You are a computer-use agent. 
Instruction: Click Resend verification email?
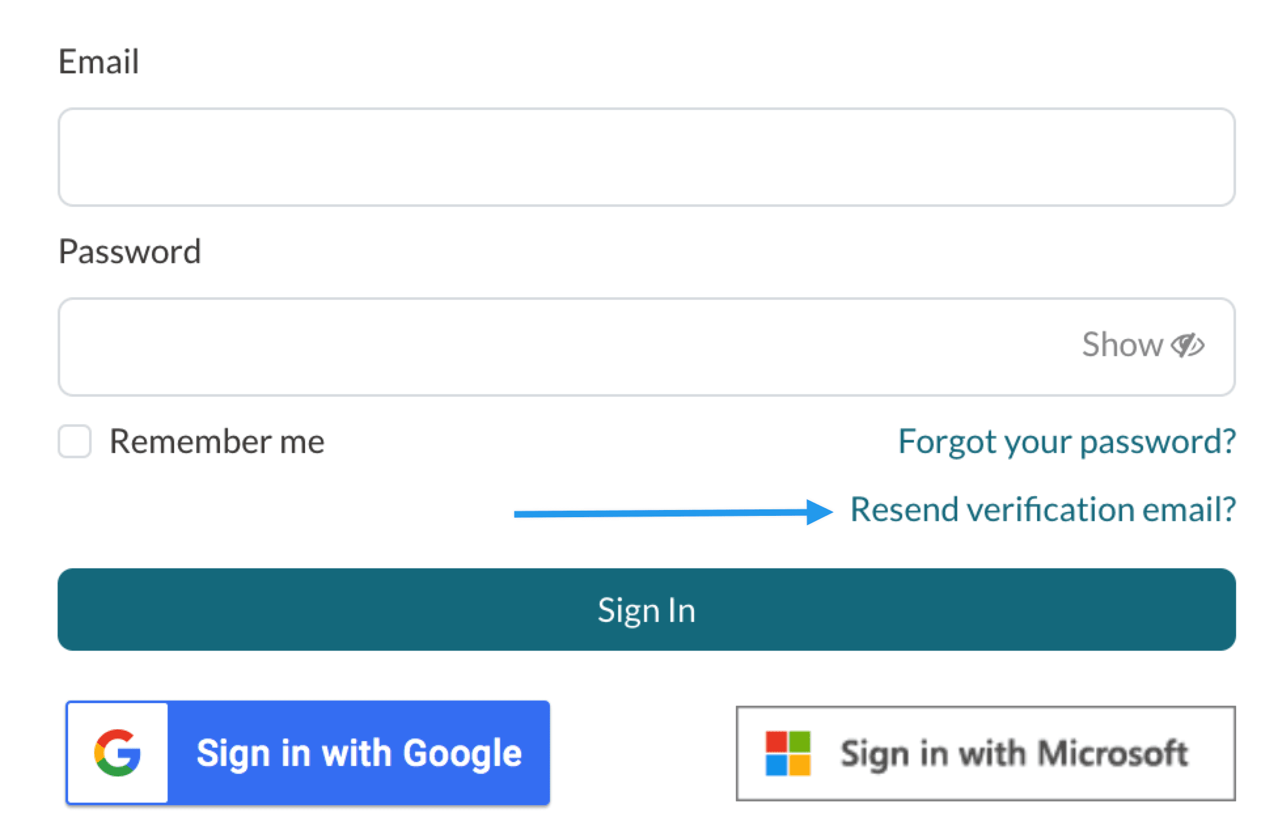[x=1044, y=510]
